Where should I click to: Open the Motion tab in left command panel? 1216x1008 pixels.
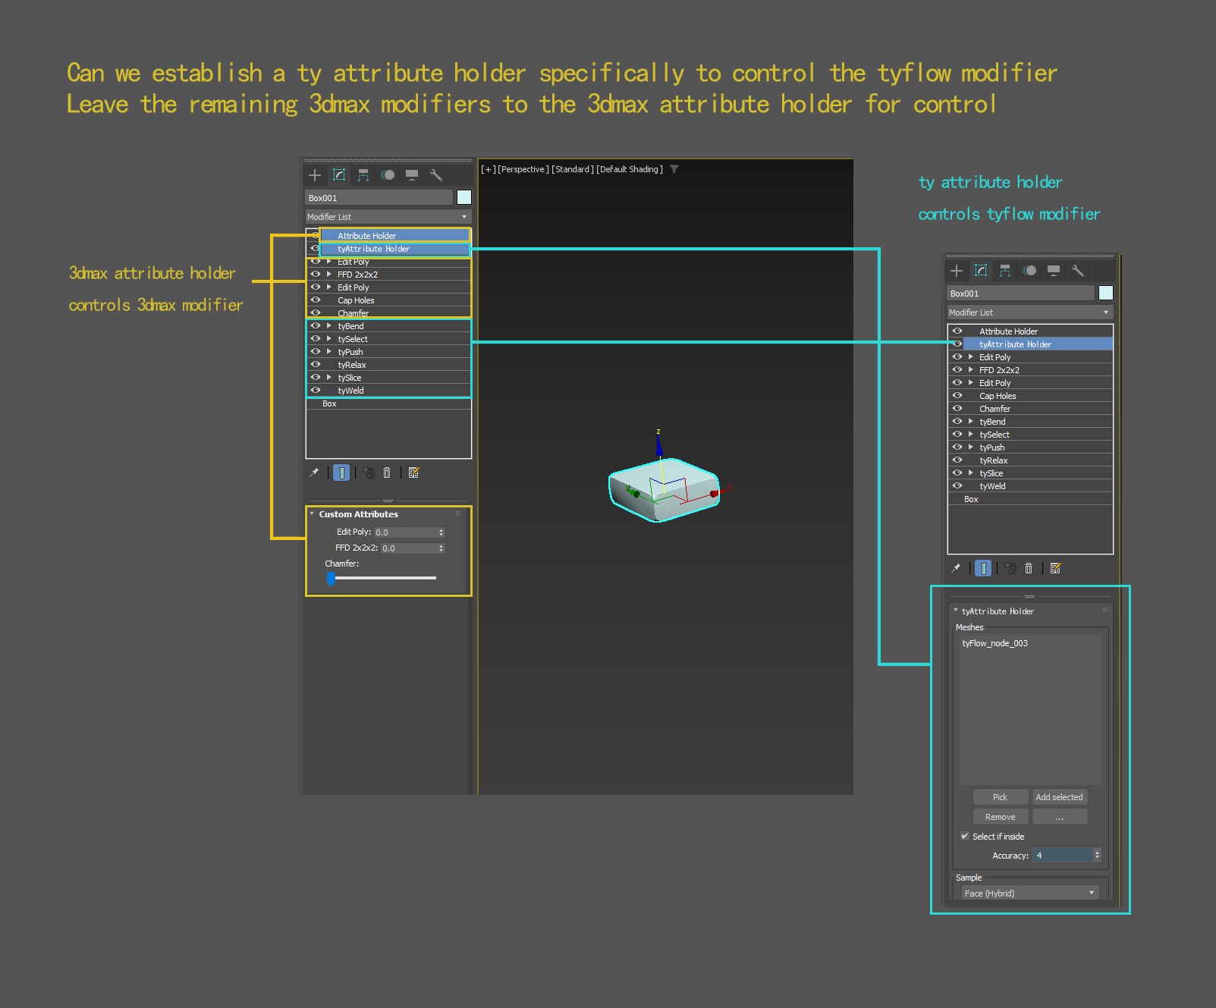388,175
